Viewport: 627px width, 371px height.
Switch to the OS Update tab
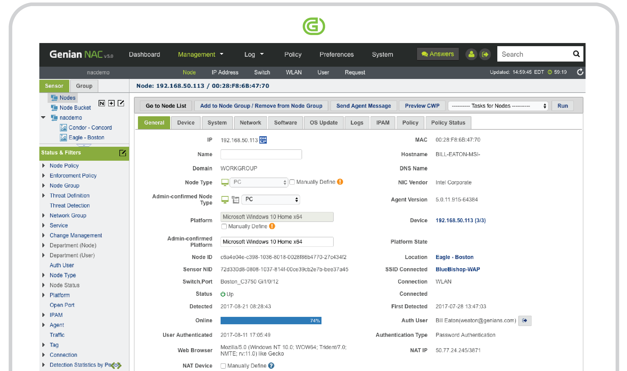323,123
